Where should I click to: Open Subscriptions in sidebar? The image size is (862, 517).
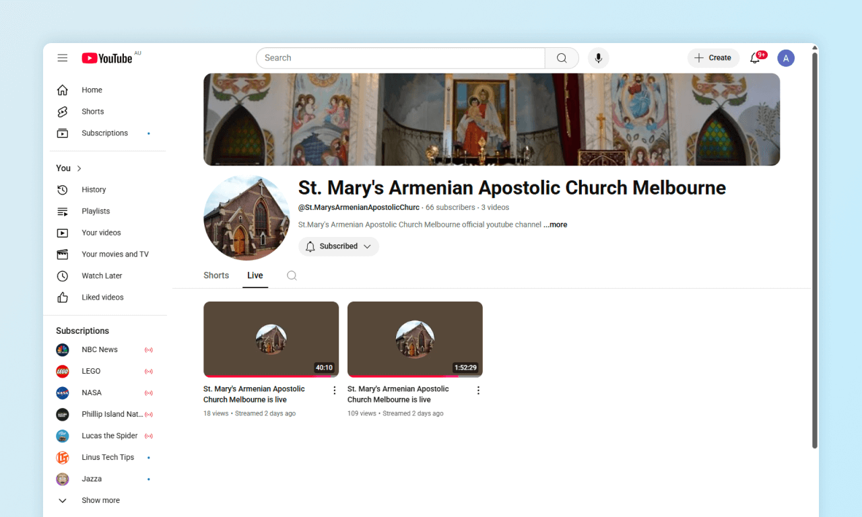point(104,133)
